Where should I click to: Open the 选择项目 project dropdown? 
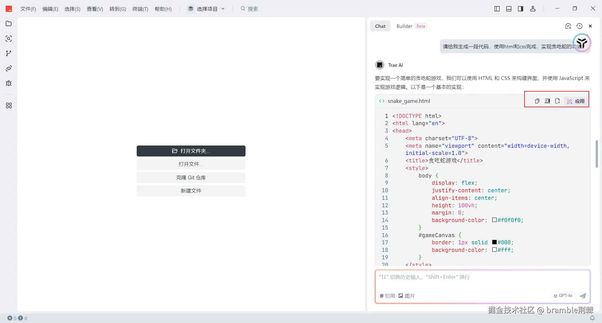click(206, 9)
